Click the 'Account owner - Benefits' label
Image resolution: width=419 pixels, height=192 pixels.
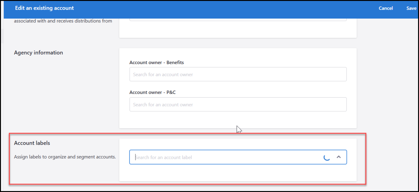(x=157, y=63)
